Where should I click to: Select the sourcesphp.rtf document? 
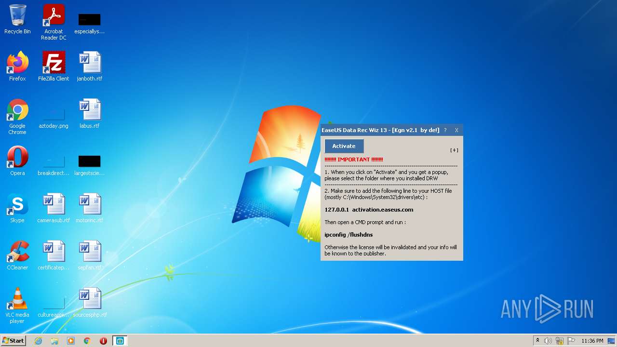coord(90,302)
